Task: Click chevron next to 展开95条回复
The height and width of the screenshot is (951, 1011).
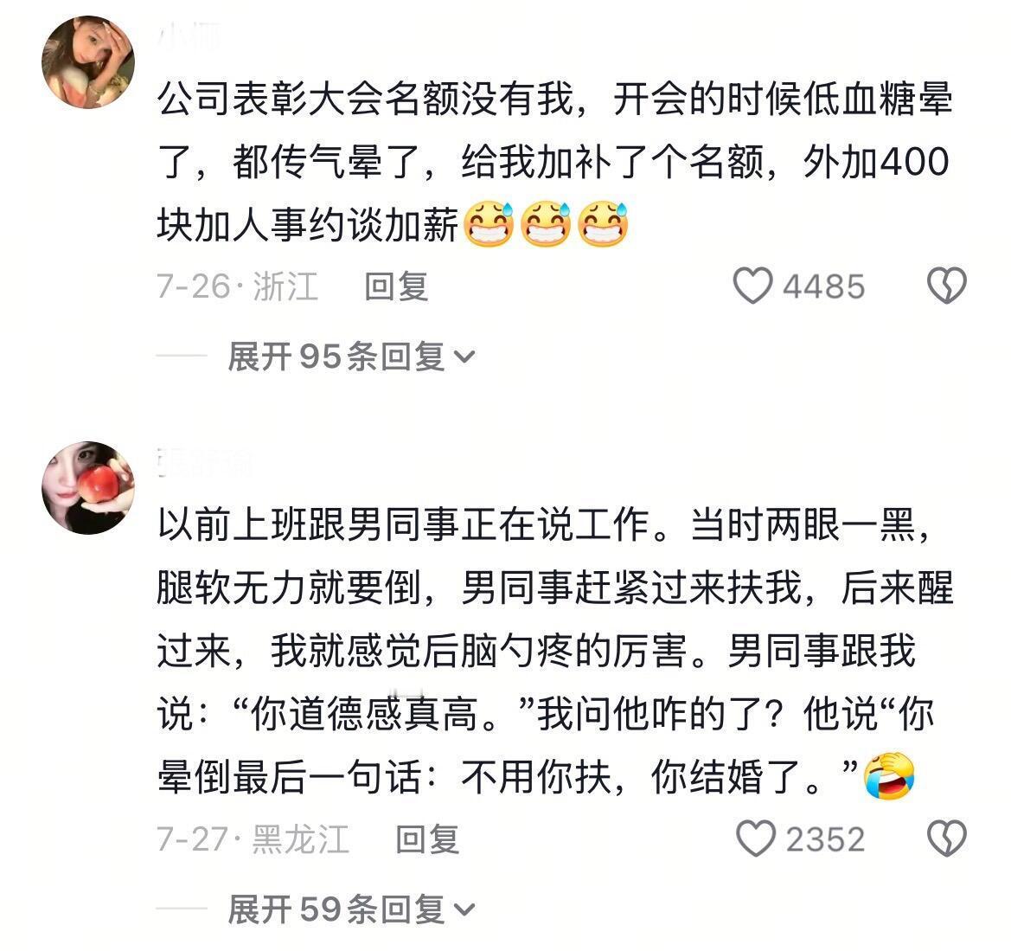Action: click(464, 357)
